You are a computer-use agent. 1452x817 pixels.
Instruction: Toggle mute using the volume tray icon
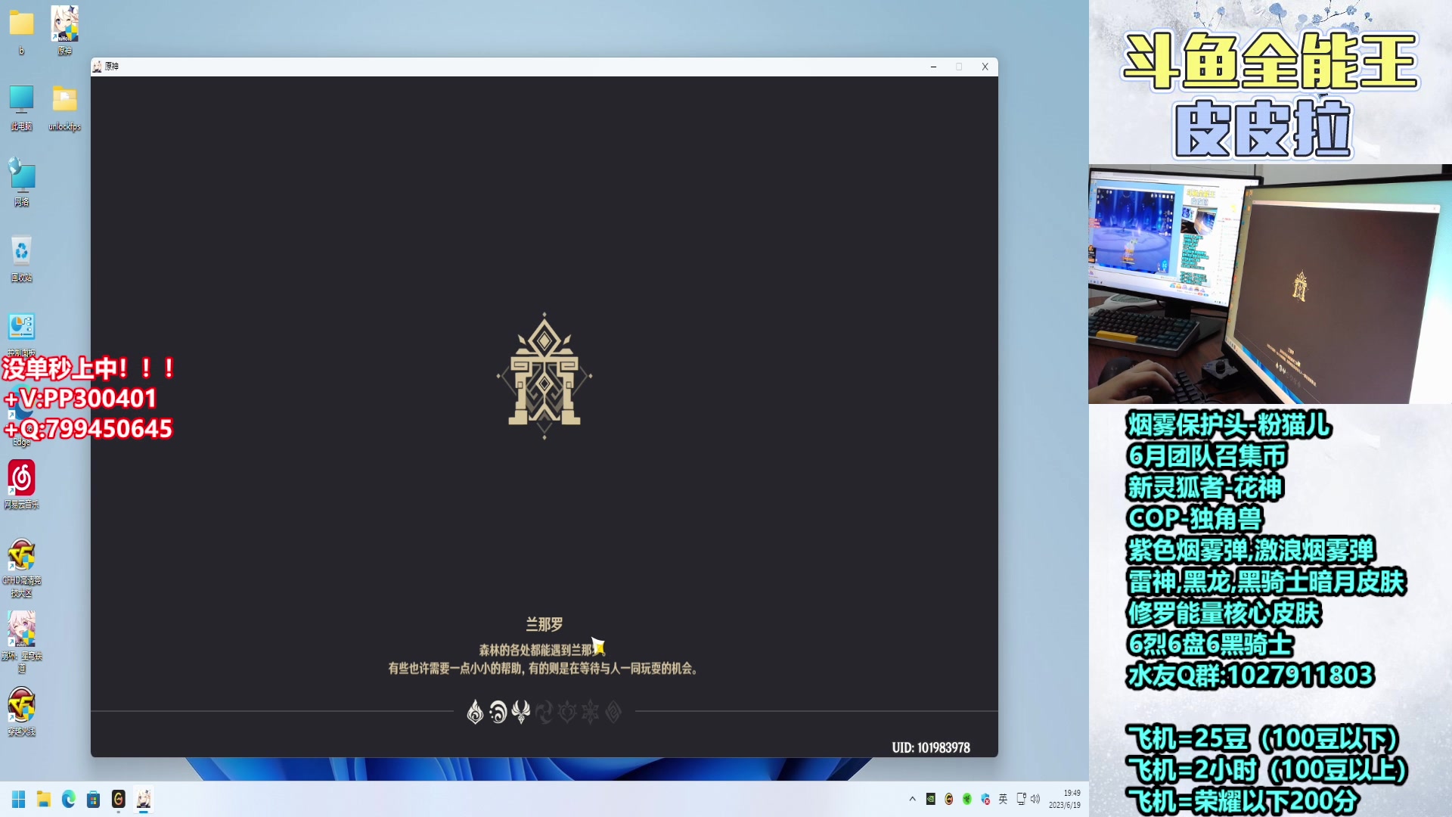pos(1035,800)
